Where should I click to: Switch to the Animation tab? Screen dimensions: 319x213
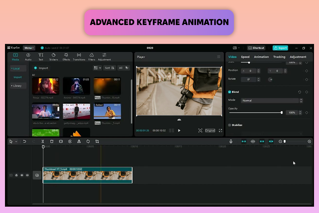click(261, 57)
